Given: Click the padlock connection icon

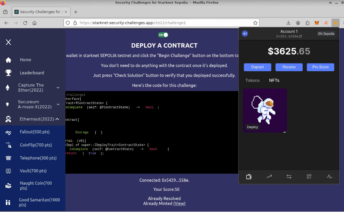Looking at the screenshot, I should [x=75, y=23].
